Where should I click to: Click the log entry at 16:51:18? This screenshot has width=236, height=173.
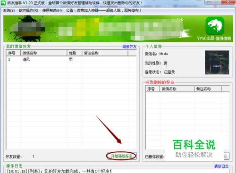pos(59,171)
